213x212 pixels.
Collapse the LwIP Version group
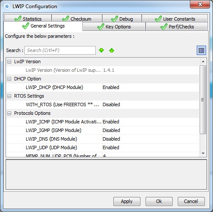9,61
